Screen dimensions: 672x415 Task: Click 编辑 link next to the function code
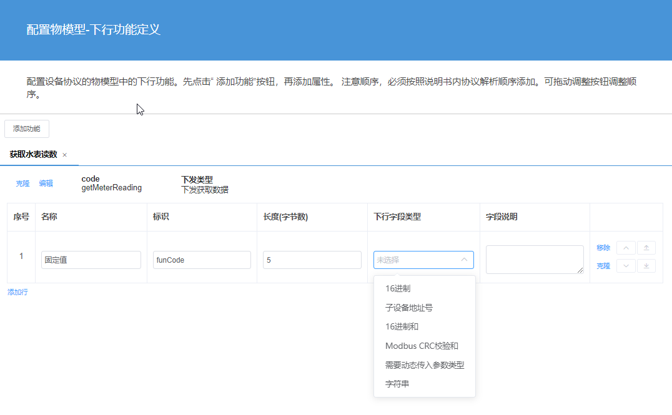(x=46, y=183)
